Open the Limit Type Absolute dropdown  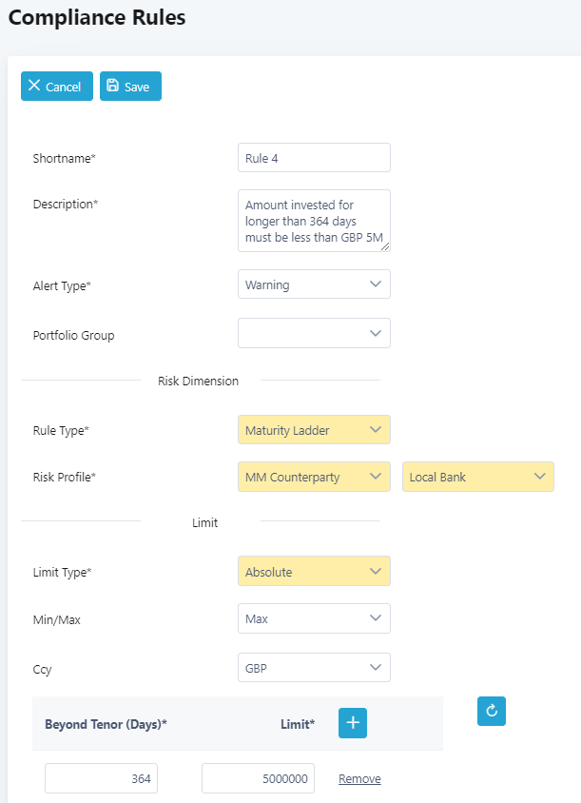[x=314, y=571]
